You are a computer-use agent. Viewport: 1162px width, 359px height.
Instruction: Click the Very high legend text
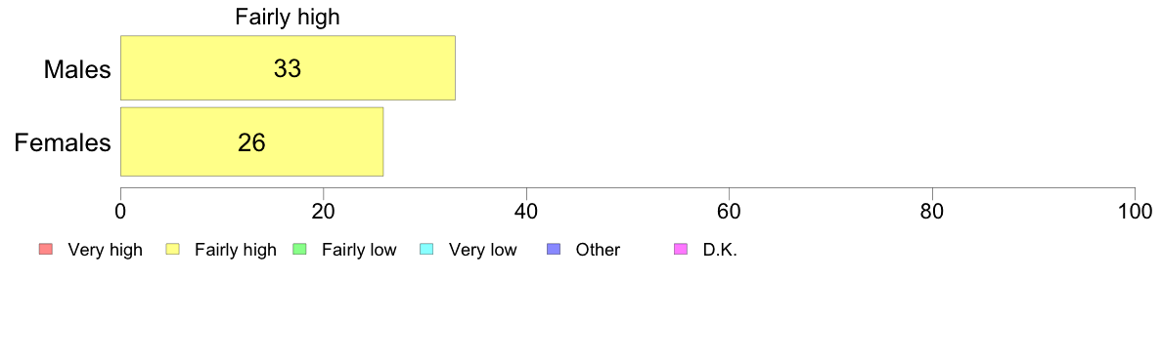click(x=106, y=250)
